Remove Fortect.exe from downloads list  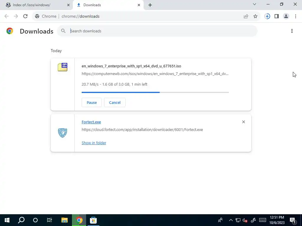pos(243,122)
